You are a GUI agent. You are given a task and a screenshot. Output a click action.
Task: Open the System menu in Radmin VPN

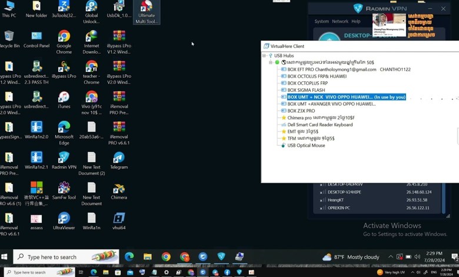coord(321,21)
